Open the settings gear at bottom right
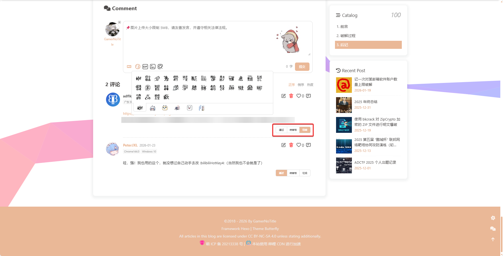This screenshot has width=503, height=256. 493,218
